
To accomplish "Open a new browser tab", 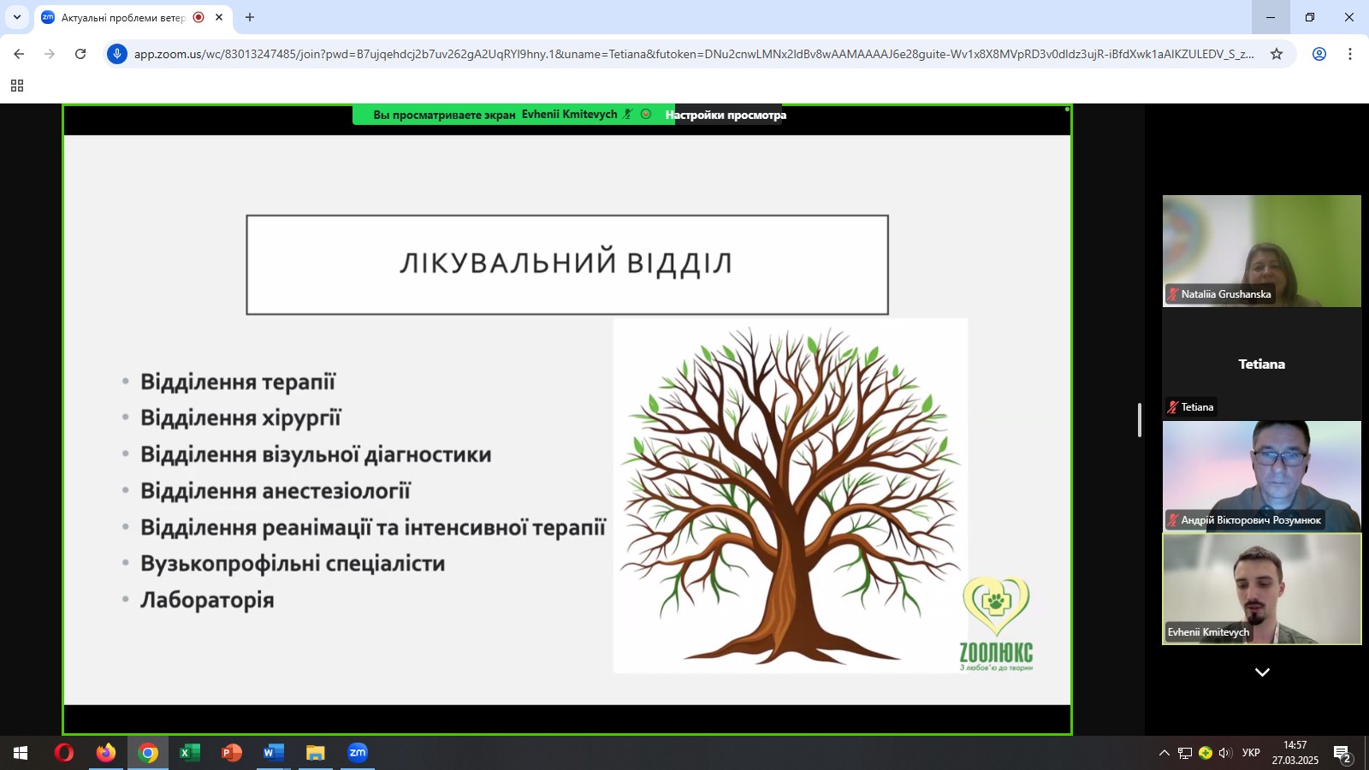I will [x=250, y=17].
